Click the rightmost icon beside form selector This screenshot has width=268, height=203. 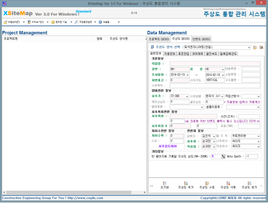pos(261,48)
